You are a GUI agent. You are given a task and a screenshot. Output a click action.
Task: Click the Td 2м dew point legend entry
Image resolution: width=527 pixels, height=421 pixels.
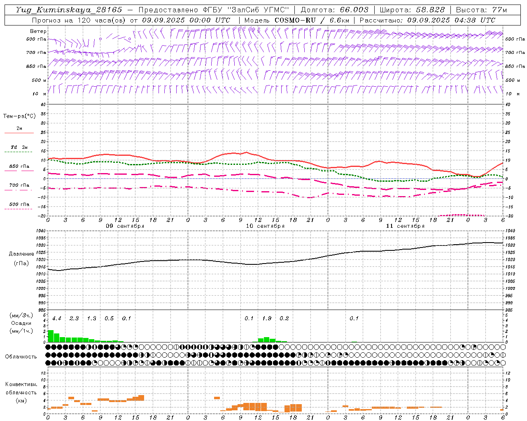(19, 147)
